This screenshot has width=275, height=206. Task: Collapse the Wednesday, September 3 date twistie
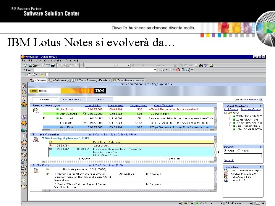click(x=43, y=138)
